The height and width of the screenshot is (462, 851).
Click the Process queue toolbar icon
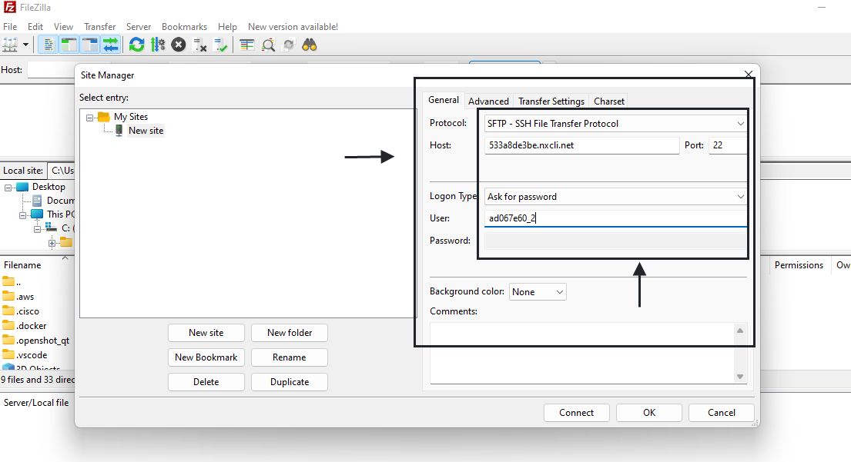tap(158, 45)
